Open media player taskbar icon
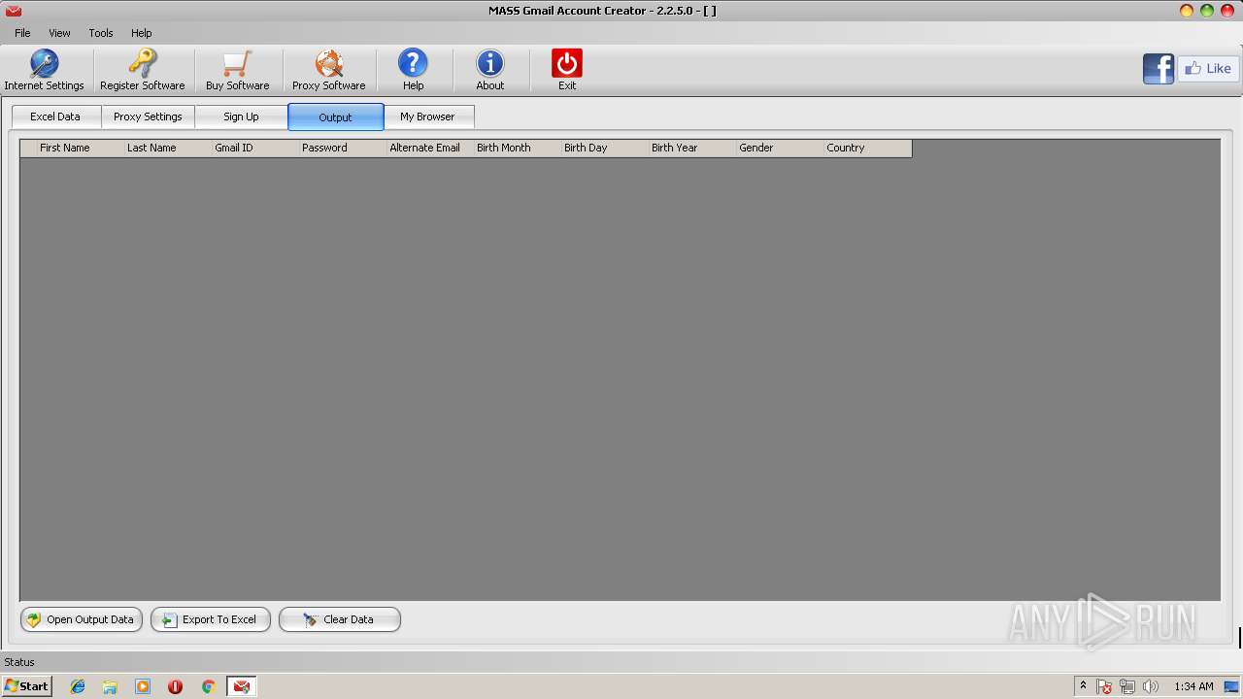Viewport: 1243px width, 699px height. tap(143, 686)
